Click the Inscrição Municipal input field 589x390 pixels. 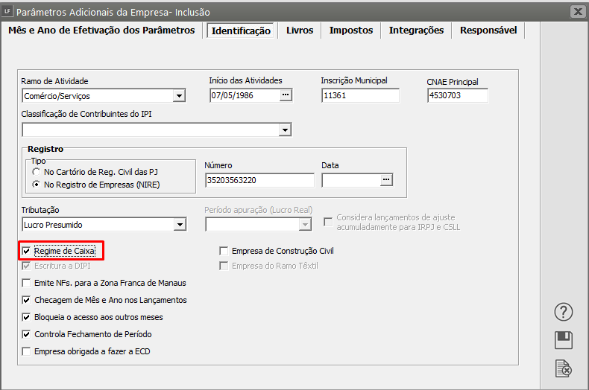pos(360,95)
